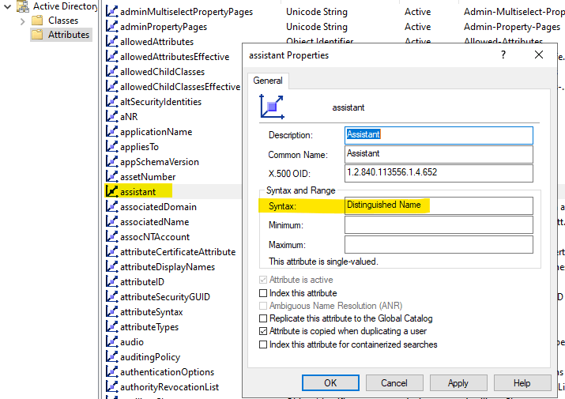Select the General tab
The image size is (565, 399).
tap(268, 81)
